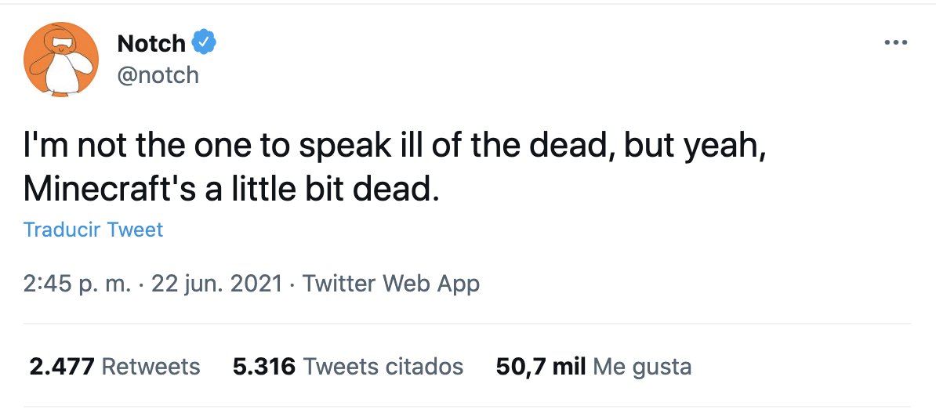Click "Traducir Tweet" to translate the tweet
Screen dimensions: 936x420
[93, 230]
